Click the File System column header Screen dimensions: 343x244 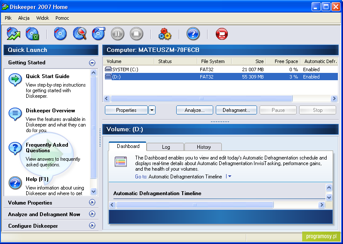[x=214, y=61]
